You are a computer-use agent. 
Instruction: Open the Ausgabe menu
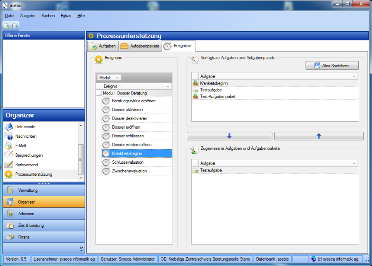pyautogui.click(x=28, y=16)
